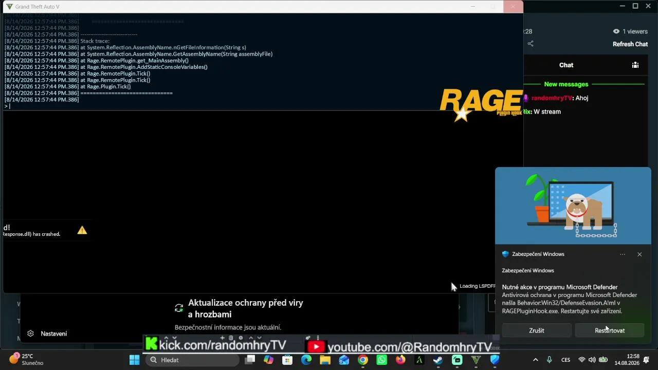Open the notification options three-dot menu
The image size is (658, 370).
623,254
